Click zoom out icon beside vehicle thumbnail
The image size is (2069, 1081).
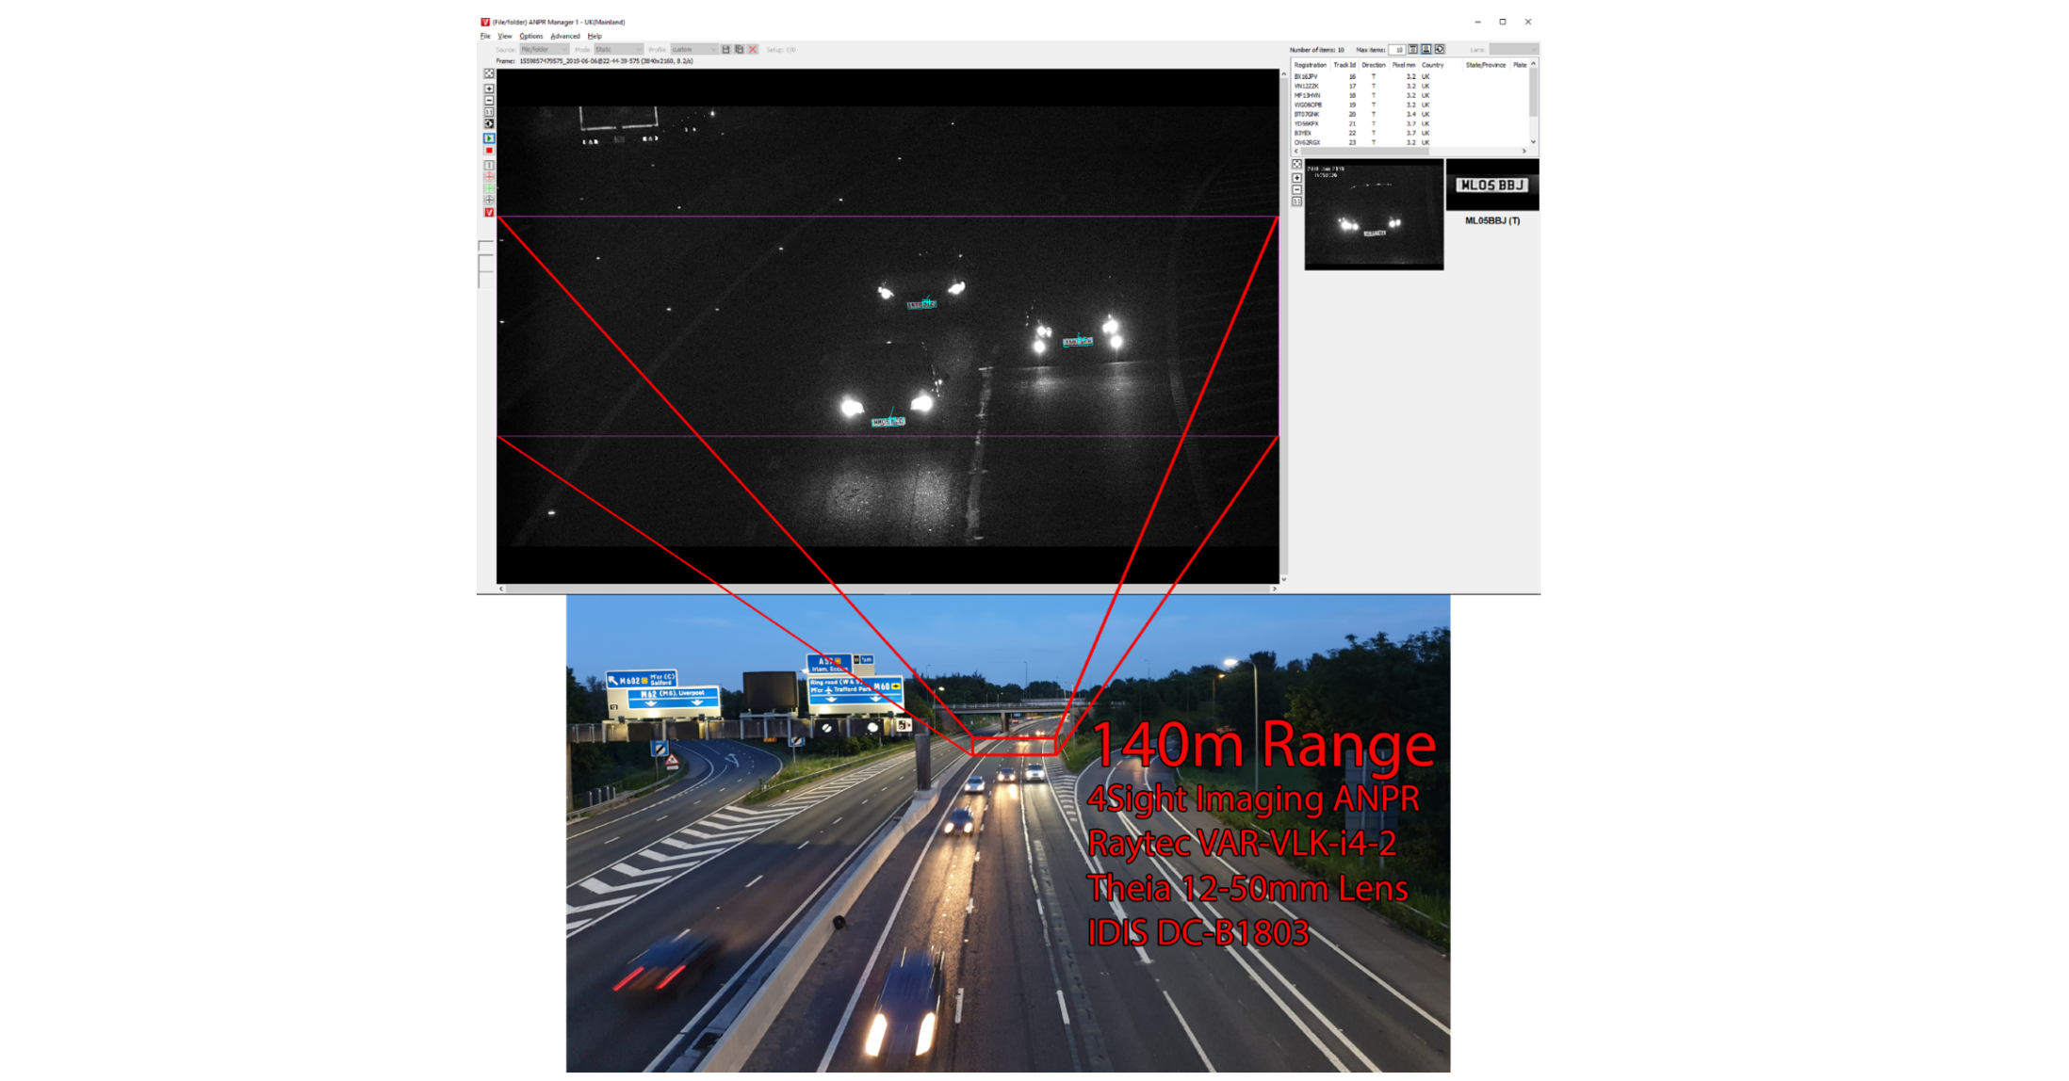(1297, 189)
